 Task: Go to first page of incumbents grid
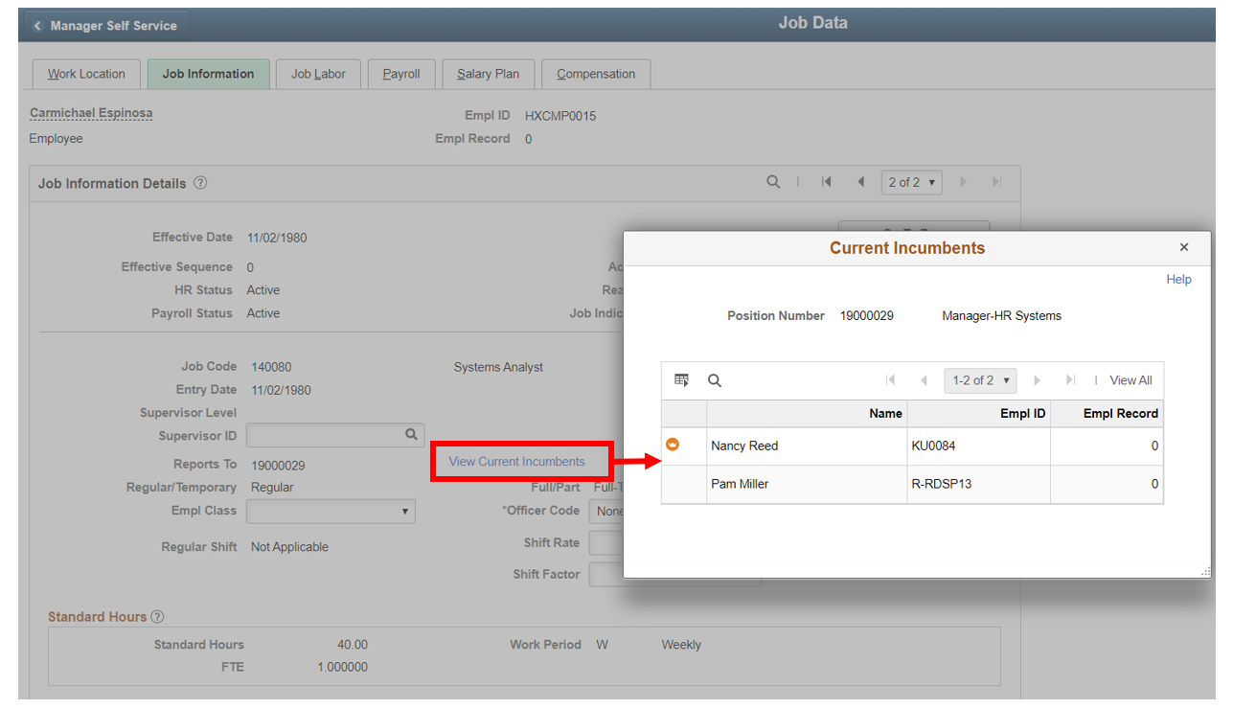[890, 380]
